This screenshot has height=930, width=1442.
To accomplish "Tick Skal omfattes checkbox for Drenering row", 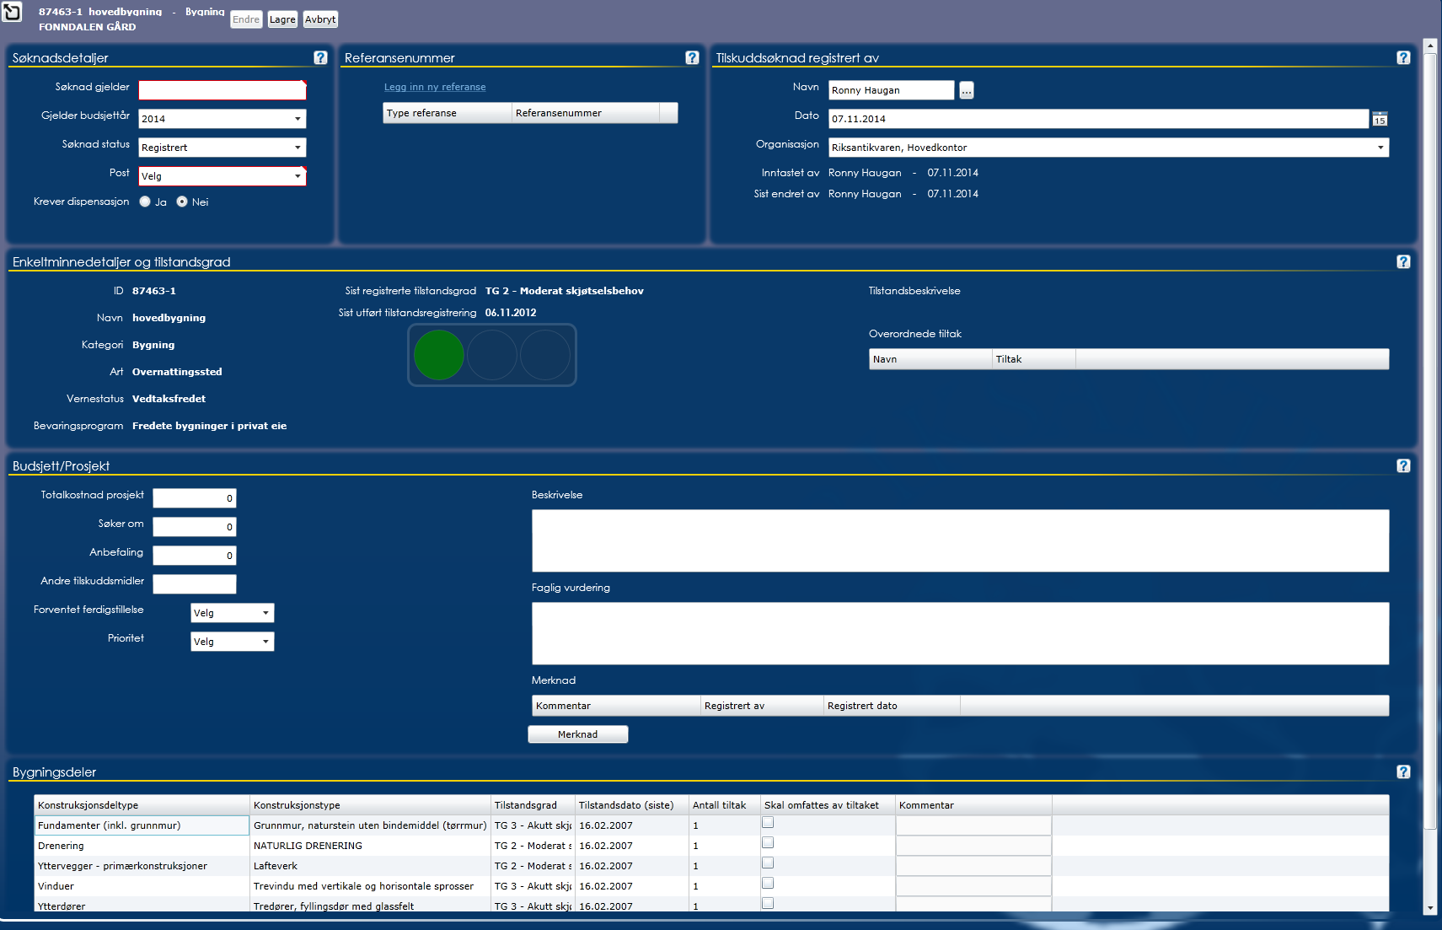I will click(x=768, y=843).
